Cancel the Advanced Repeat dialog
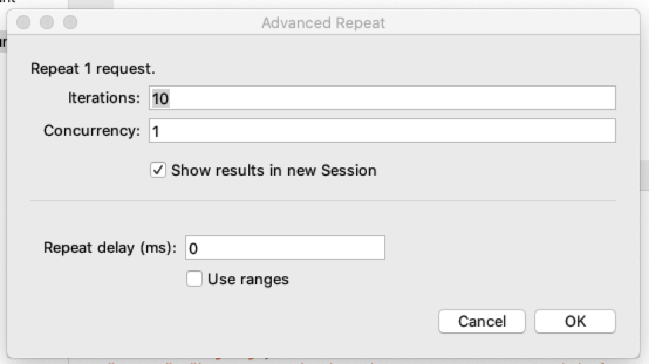This screenshot has width=649, height=364. [482, 321]
